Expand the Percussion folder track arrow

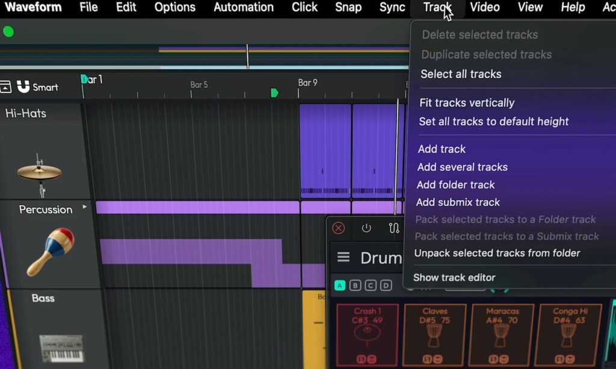click(x=84, y=207)
